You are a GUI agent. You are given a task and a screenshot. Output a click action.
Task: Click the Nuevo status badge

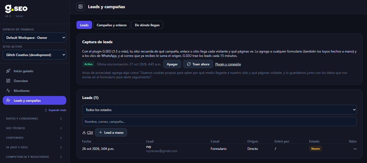pyautogui.click(x=315, y=149)
